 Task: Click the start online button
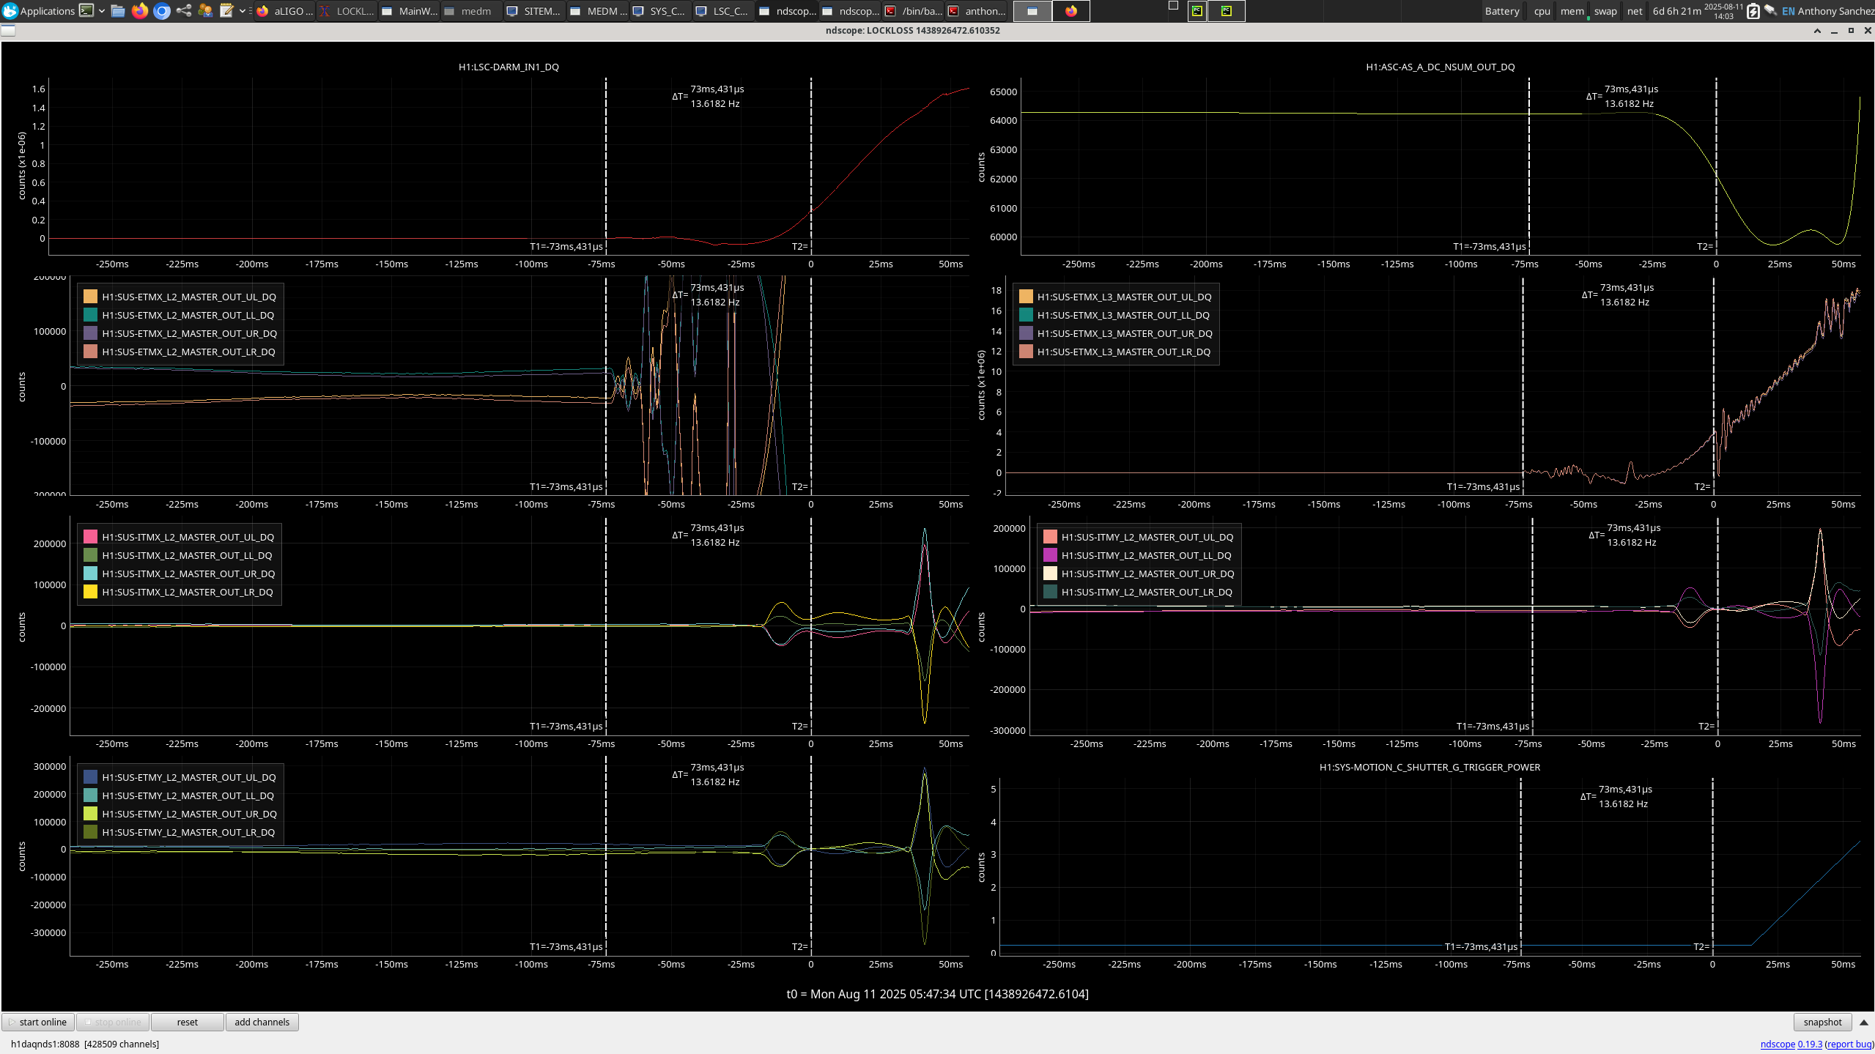click(x=38, y=1022)
